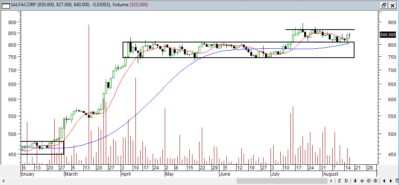Screen dimensions: 399x185
Task: Go to previous security with left triangle
Action: [x=384, y=181]
